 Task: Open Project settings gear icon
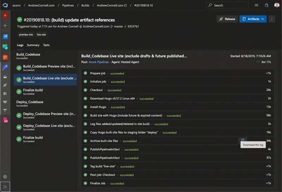[x=5, y=177]
